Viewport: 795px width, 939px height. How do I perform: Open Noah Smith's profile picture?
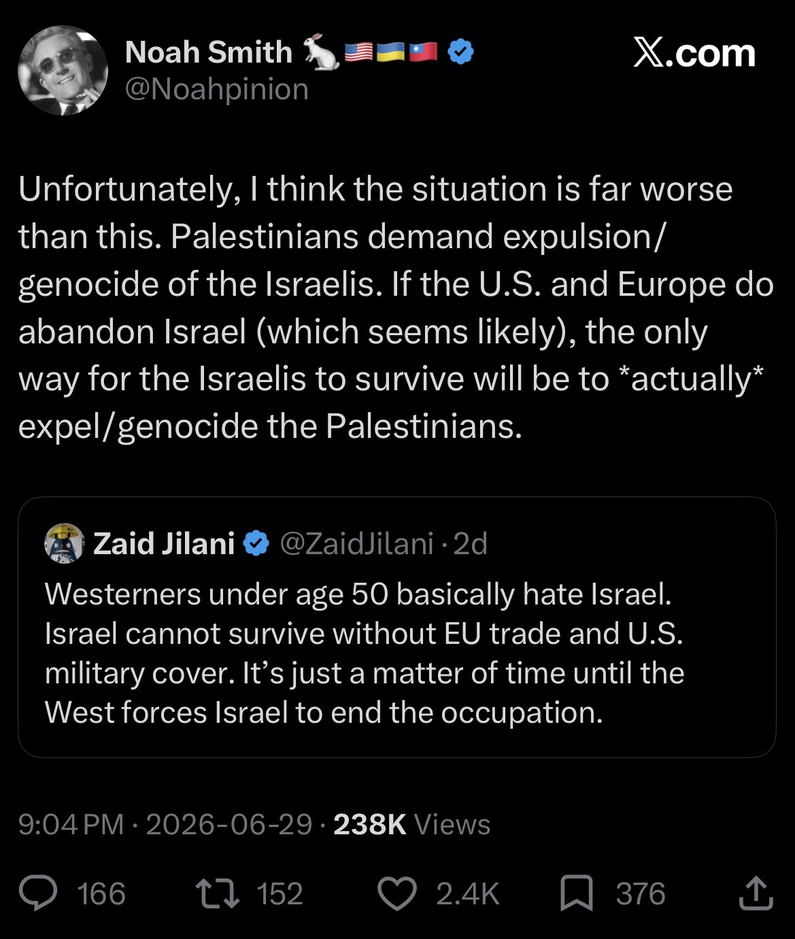63,70
